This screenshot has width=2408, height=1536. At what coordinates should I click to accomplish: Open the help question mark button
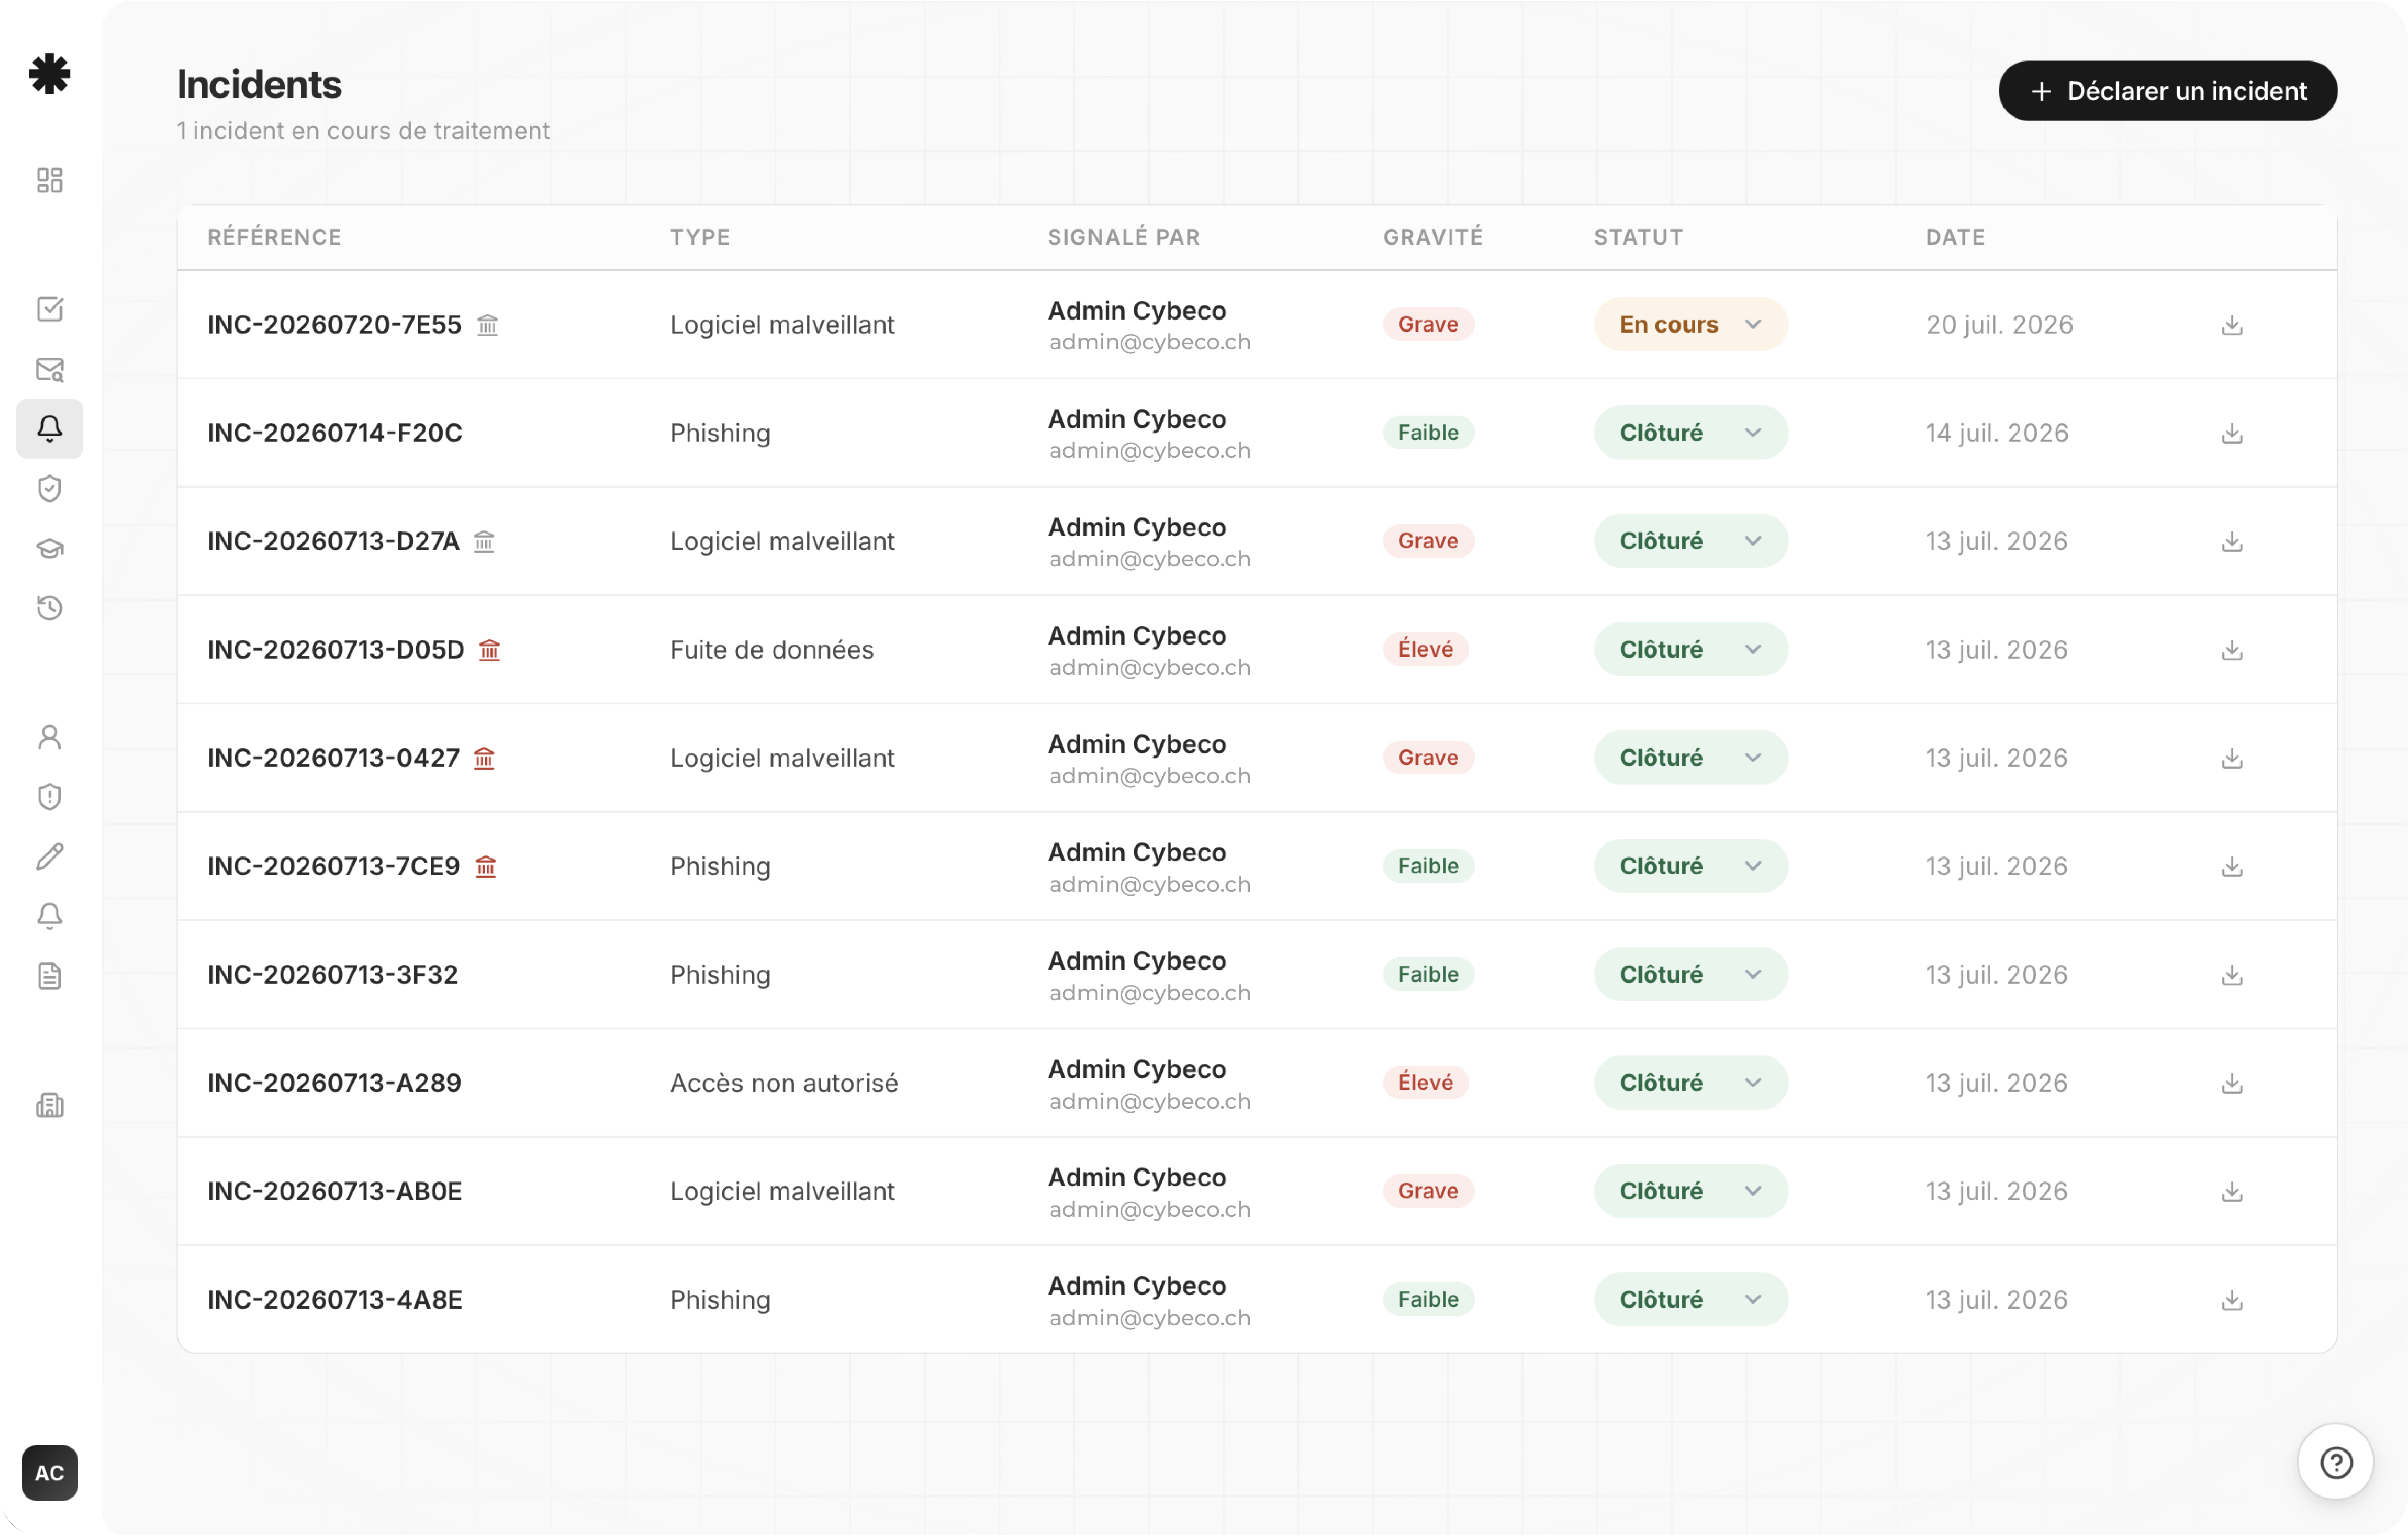point(2335,1463)
